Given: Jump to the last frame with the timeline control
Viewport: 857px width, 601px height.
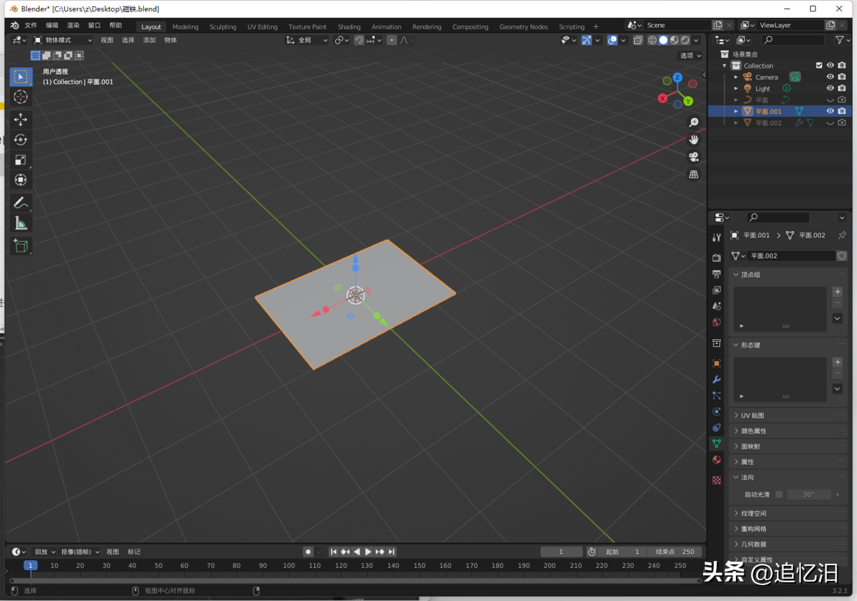Looking at the screenshot, I should [391, 551].
